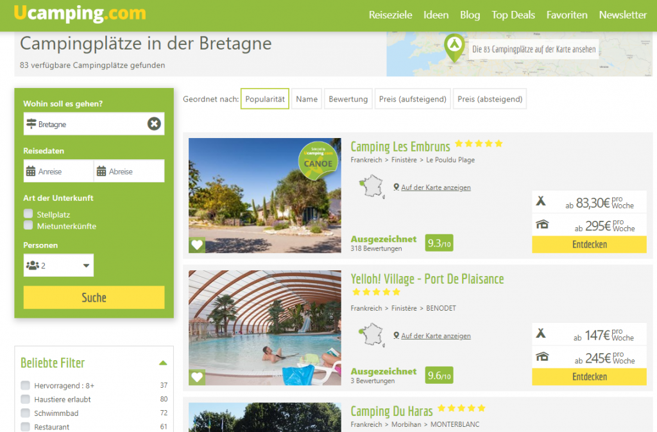The image size is (657, 432).
Task: Click the location pin icon for Les Embruns
Action: [396, 187]
